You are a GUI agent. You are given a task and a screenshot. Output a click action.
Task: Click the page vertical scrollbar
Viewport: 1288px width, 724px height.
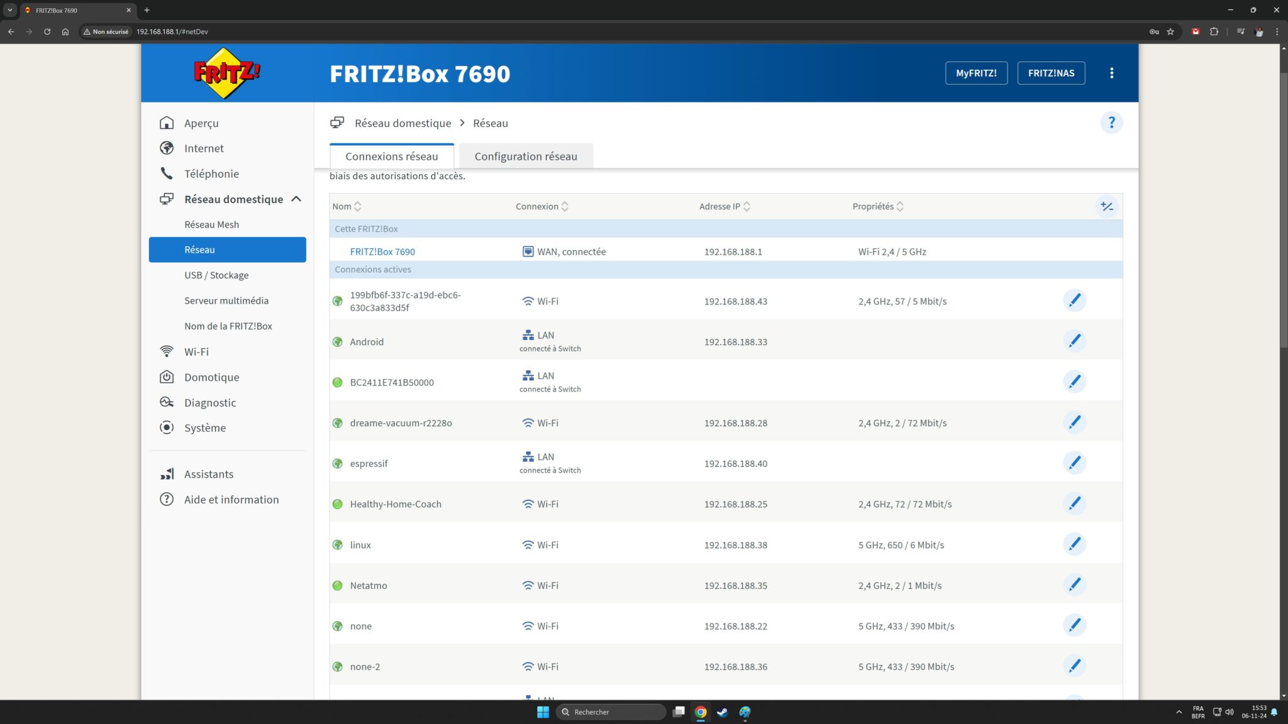pyautogui.click(x=1284, y=211)
